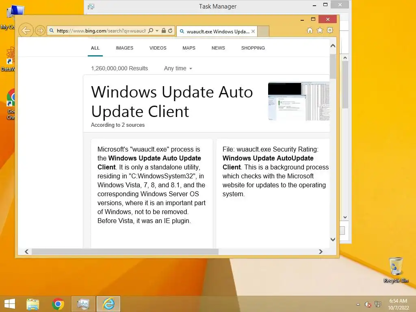This screenshot has width=416, height=312.
Task: Click the File: wuauclt.exe Security Rating card
Action: [273, 193]
